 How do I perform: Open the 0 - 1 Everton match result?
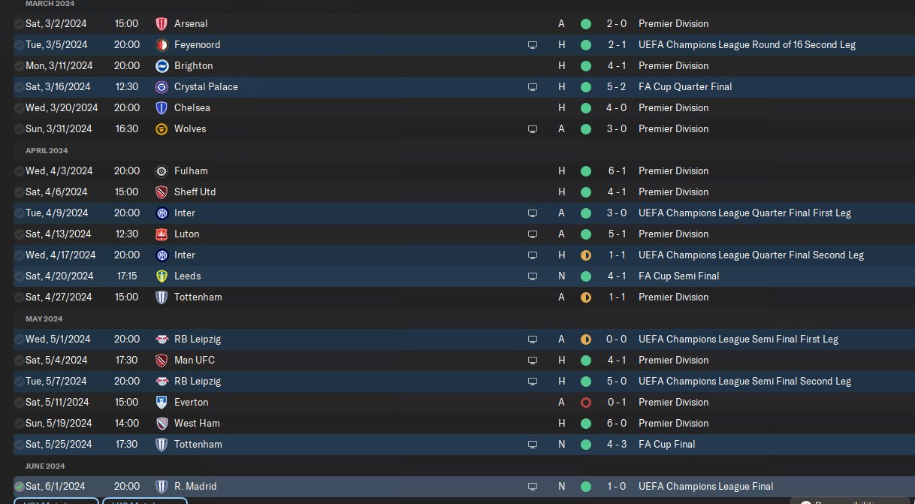pos(616,403)
